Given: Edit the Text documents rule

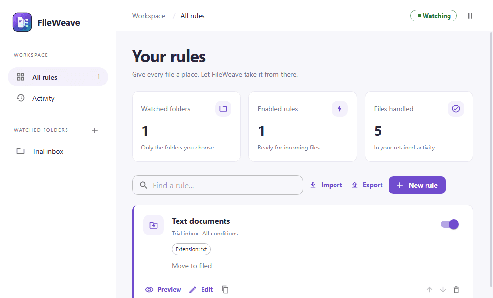Looking at the screenshot, I should point(201,289).
